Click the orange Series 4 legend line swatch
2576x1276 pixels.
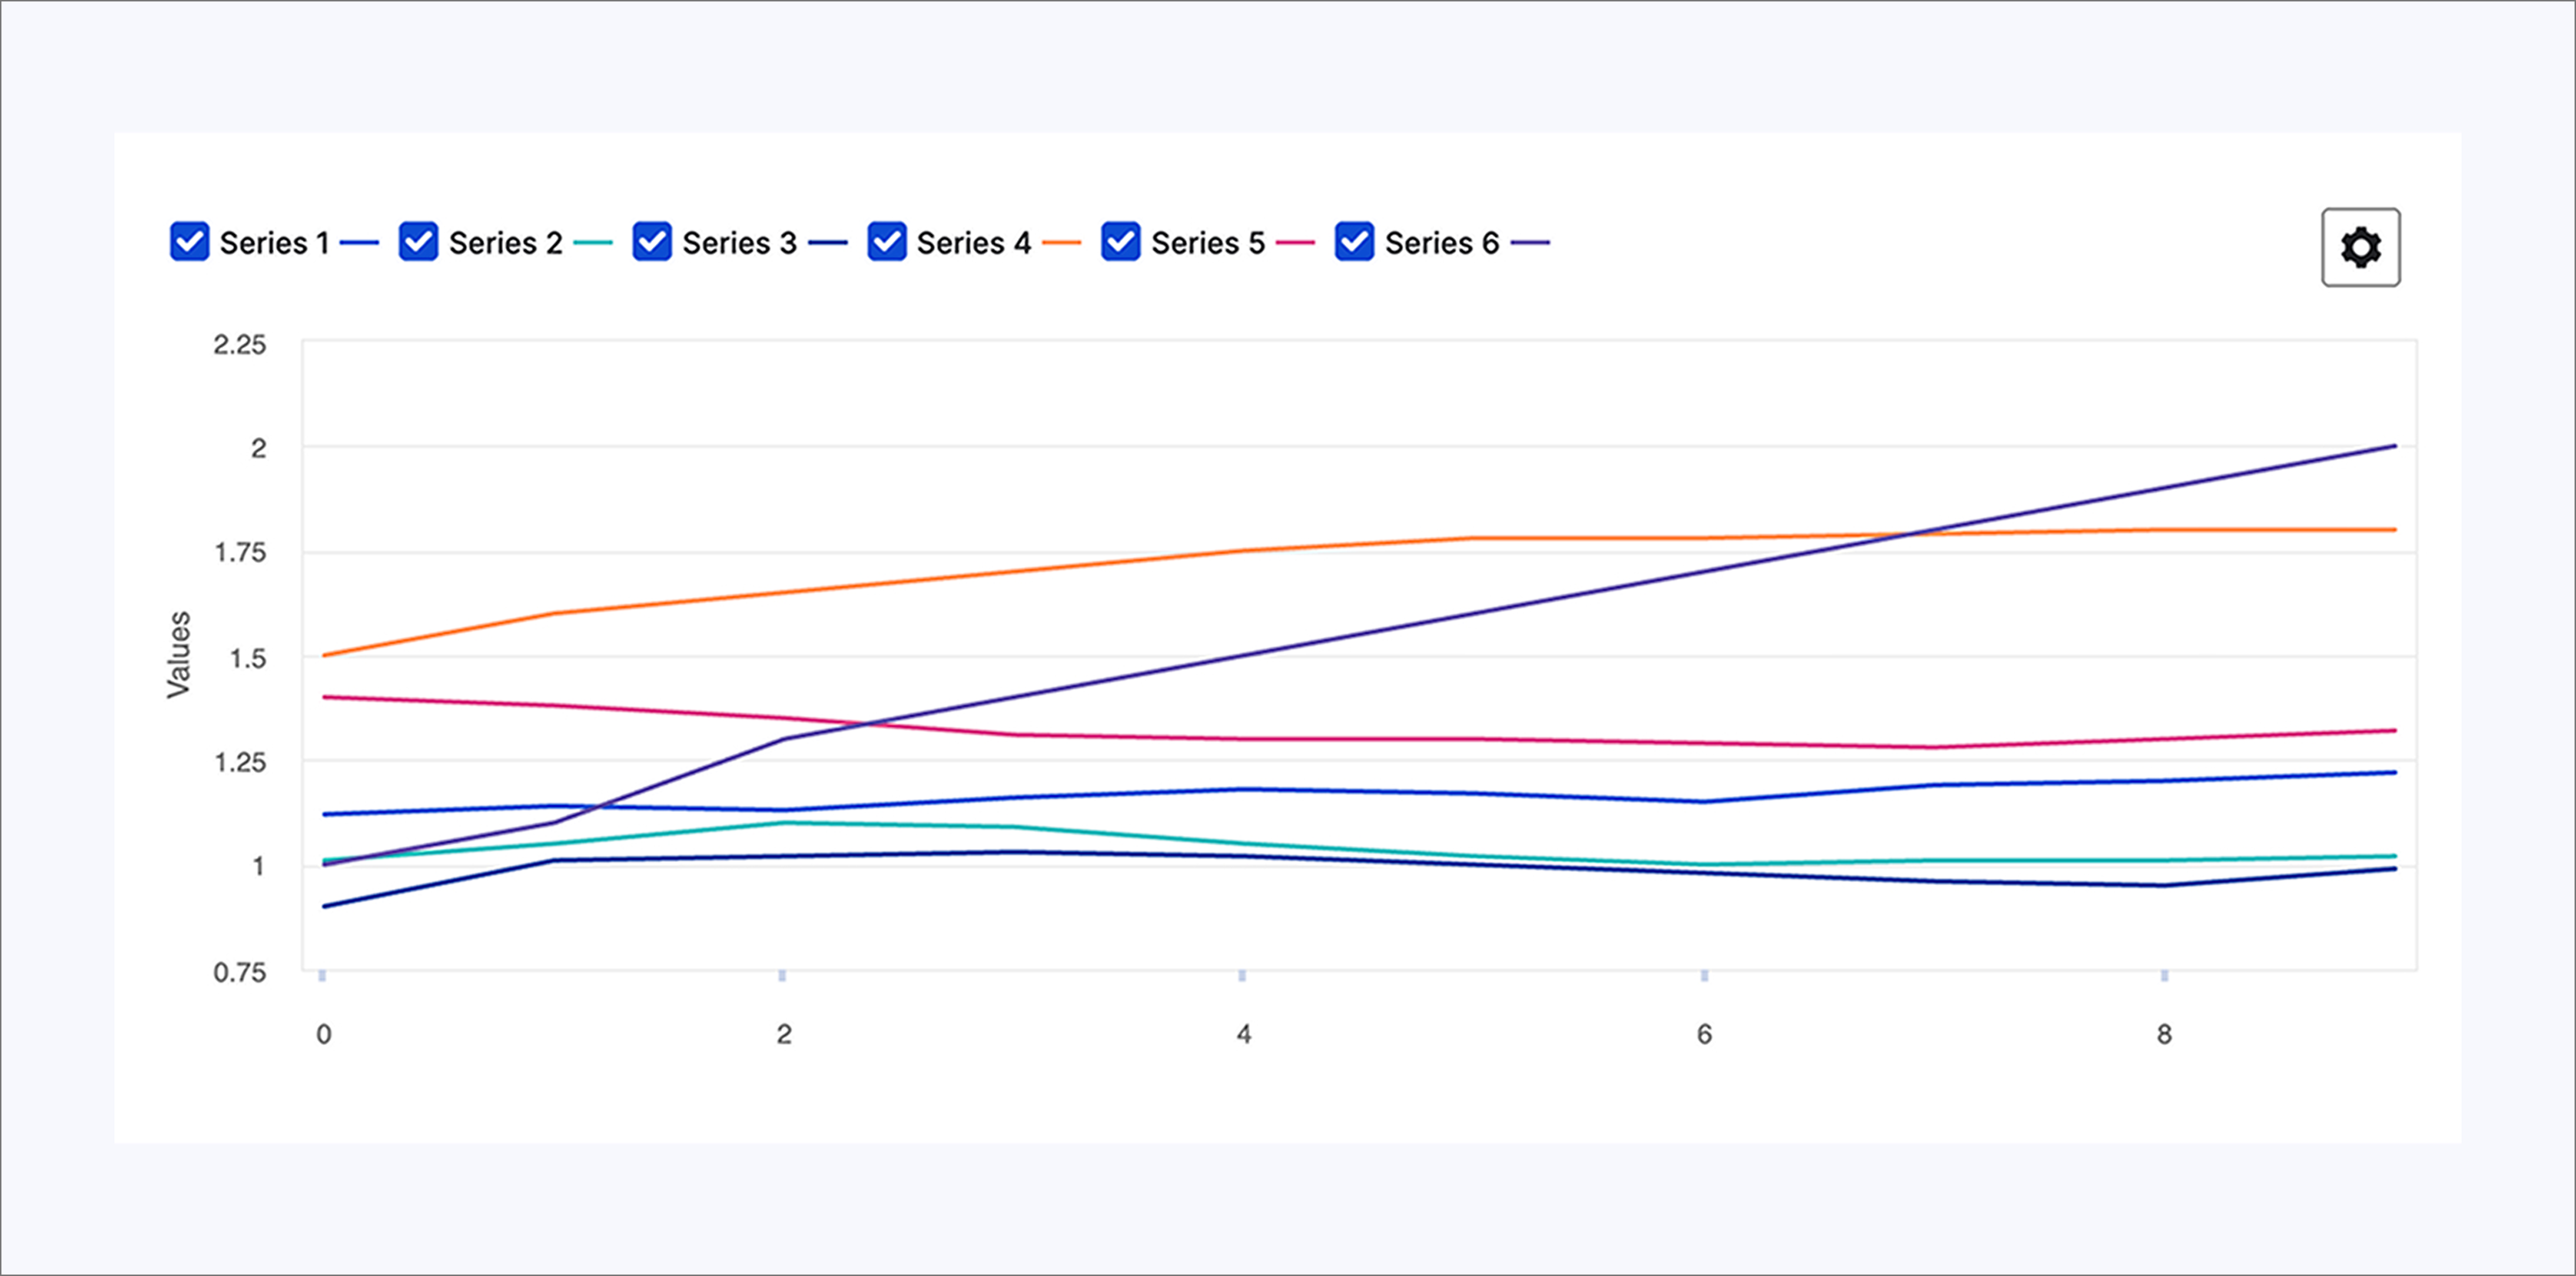1061,243
